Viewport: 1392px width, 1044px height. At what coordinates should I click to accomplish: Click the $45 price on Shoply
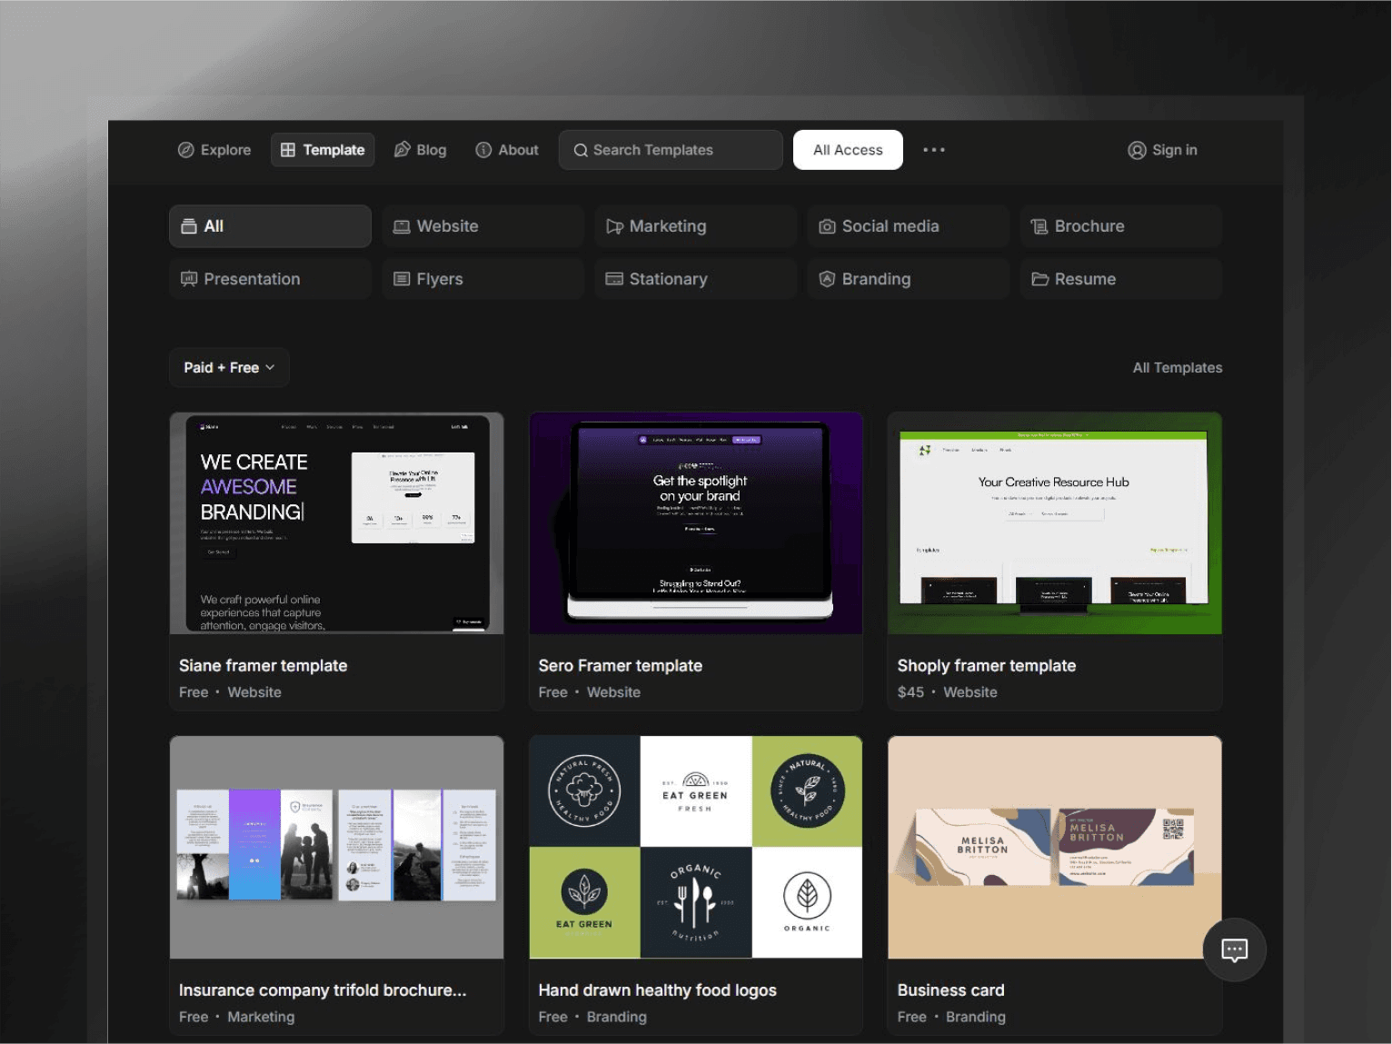tap(910, 692)
